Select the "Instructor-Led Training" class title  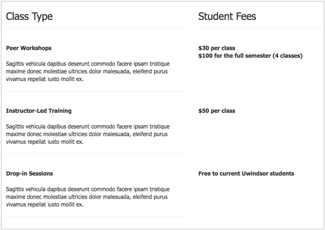(x=38, y=111)
